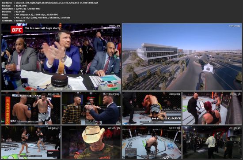Select the 01:50:48 women's bout thumbnail
The width and height of the screenshot is (243, 160).
pos(30,142)
